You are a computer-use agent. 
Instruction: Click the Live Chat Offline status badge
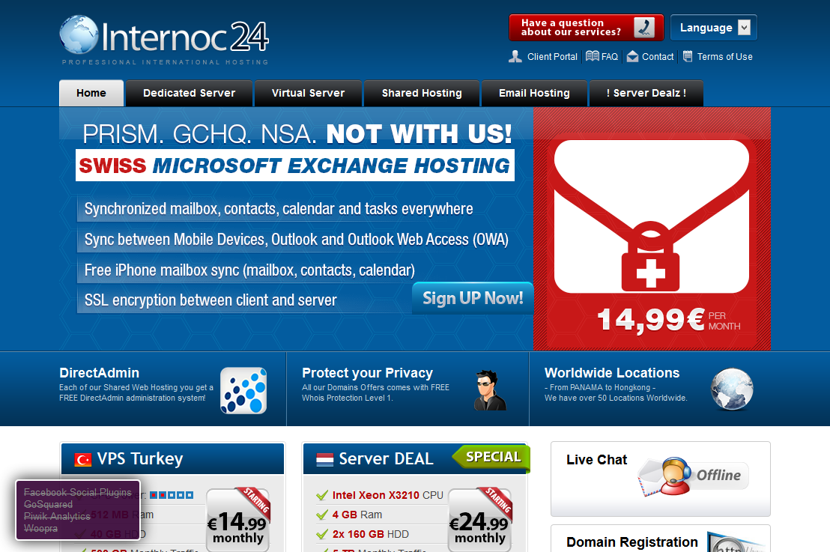click(x=718, y=476)
